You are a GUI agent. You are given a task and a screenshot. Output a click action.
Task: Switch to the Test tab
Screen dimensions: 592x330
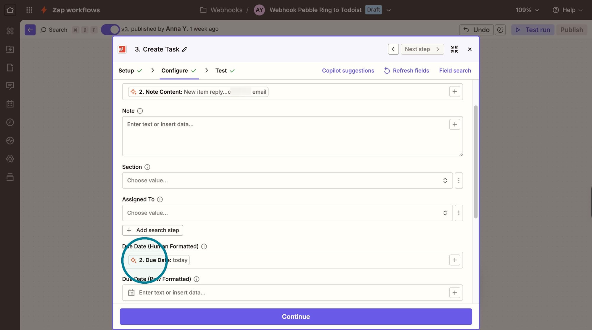[225, 71]
